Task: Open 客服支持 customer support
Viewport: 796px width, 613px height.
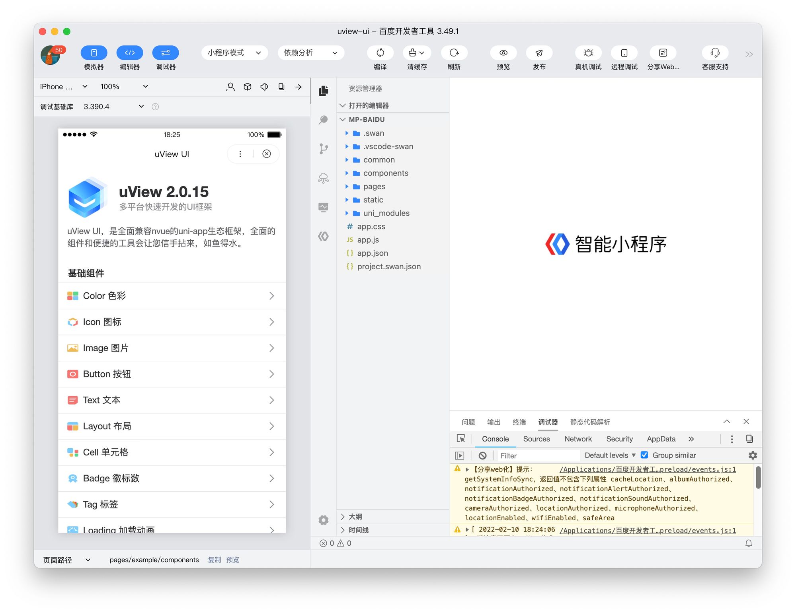Action: [x=715, y=53]
